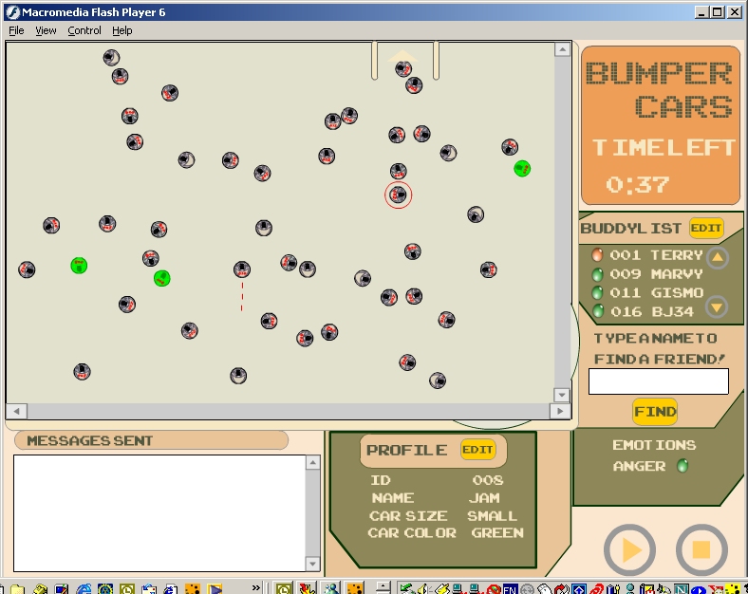Click the car inside the top gate
This screenshot has height=594, width=748.
(404, 68)
